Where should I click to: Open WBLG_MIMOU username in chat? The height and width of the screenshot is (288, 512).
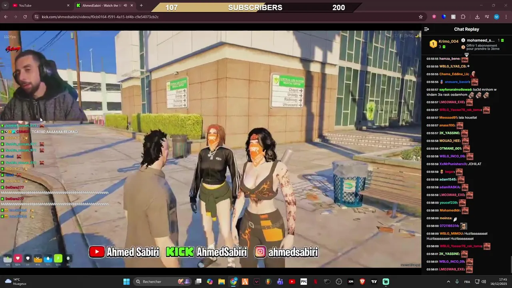451,234
